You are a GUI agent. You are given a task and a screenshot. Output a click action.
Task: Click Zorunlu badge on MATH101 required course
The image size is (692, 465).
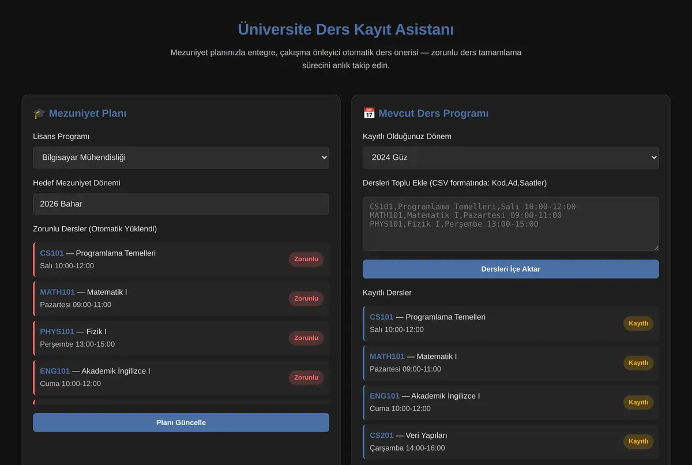pos(306,299)
